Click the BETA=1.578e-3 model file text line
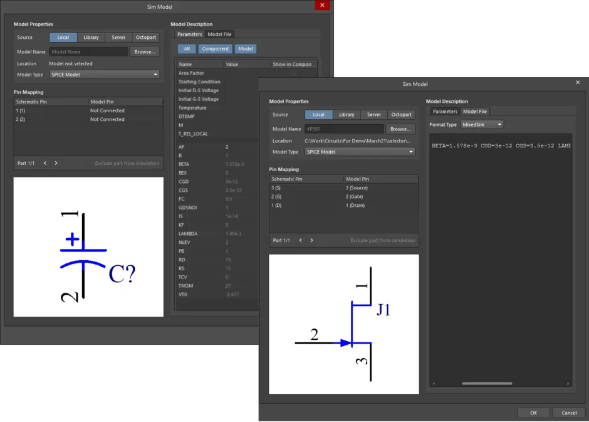 point(501,146)
